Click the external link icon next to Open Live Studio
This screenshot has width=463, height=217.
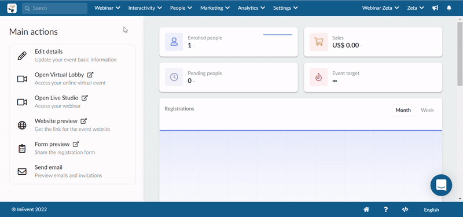[x=84, y=98]
